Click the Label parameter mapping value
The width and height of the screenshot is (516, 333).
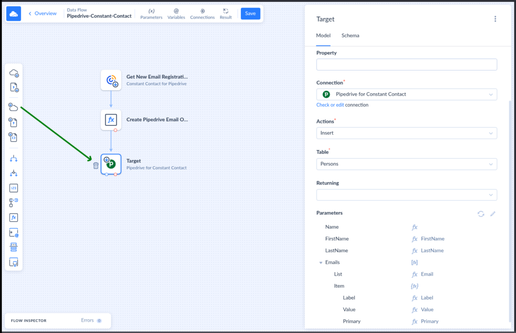coord(427,298)
